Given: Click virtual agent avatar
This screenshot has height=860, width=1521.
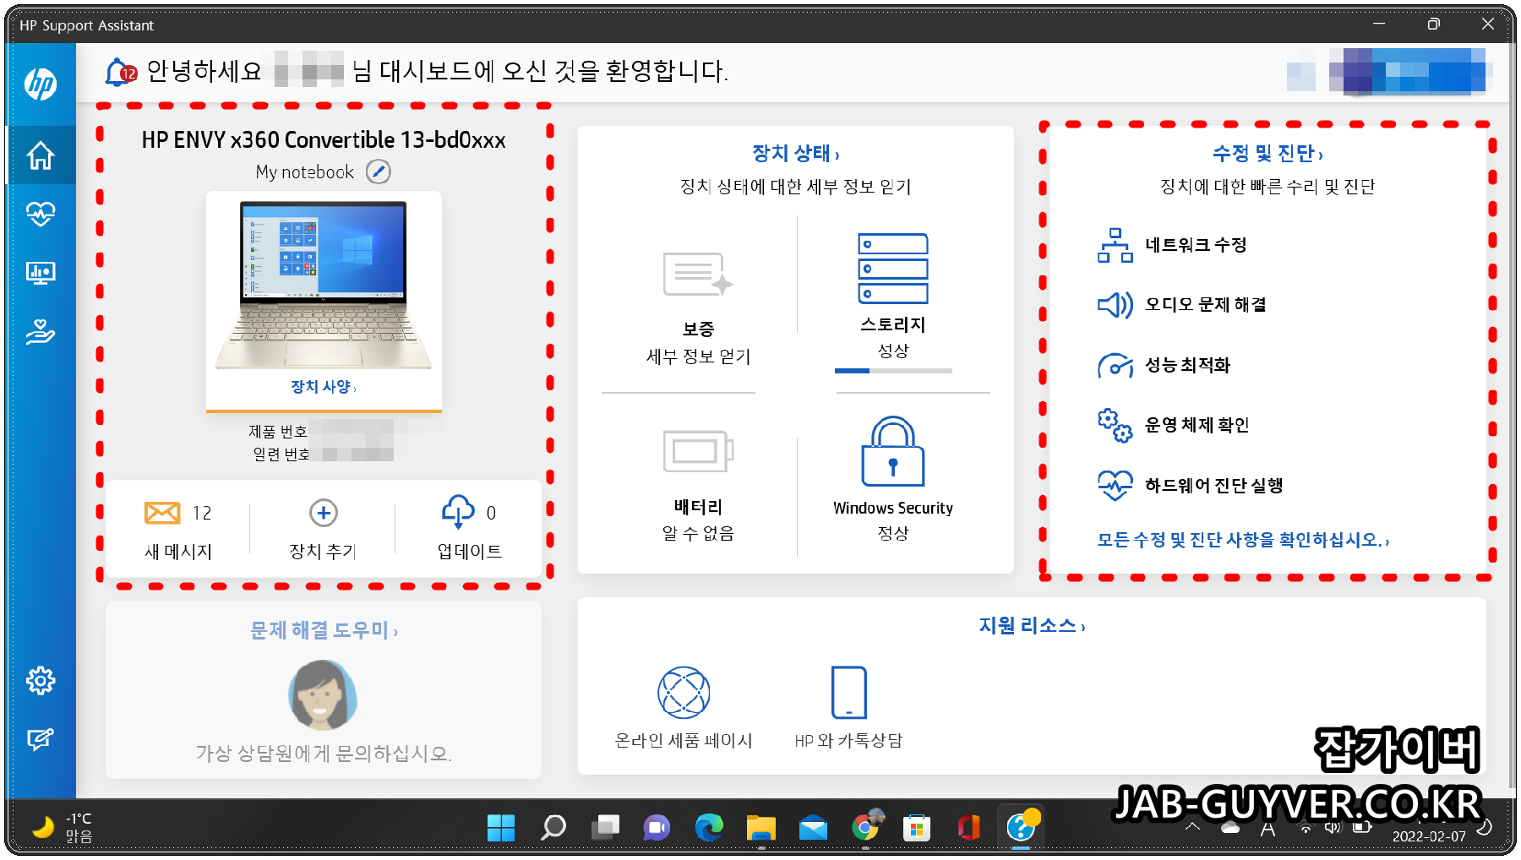Looking at the screenshot, I should [323, 695].
